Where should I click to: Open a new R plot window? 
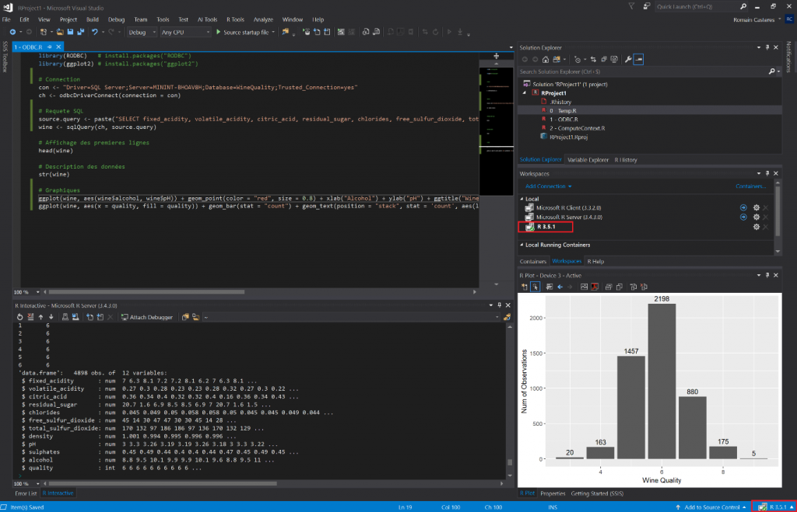pyautogui.click(x=525, y=286)
